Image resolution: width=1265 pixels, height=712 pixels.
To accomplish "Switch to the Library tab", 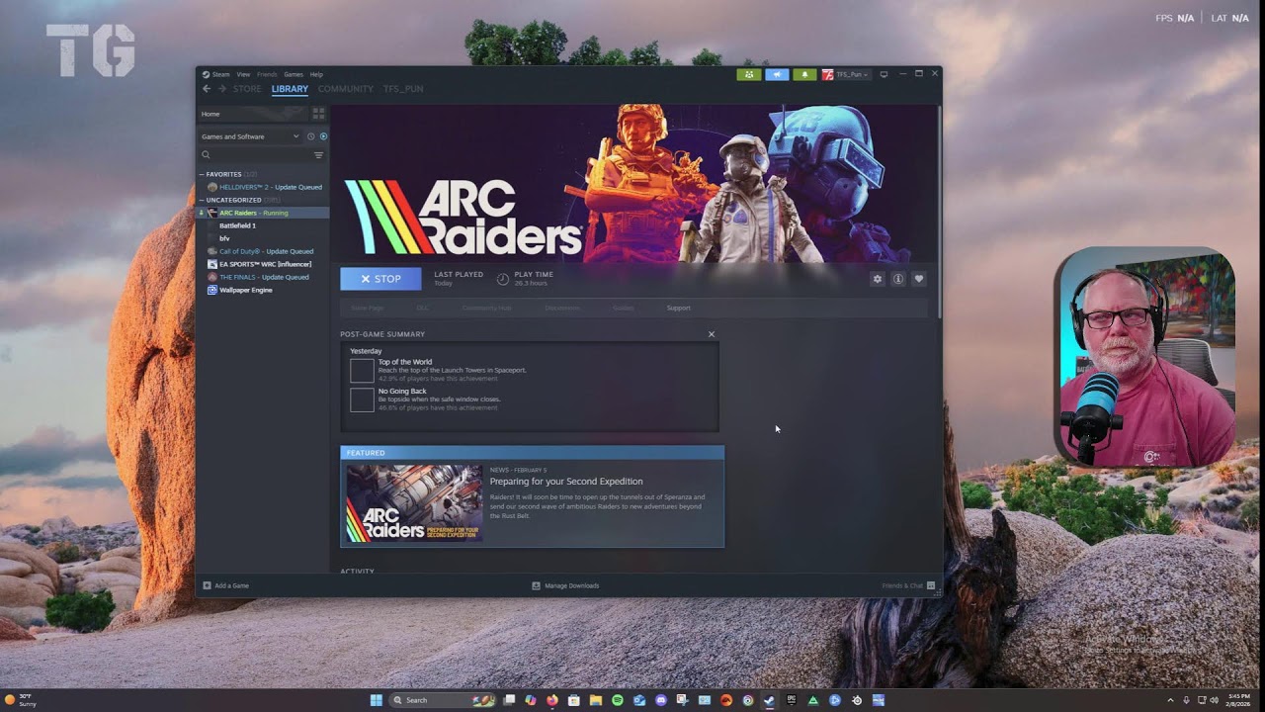I will pyautogui.click(x=290, y=89).
